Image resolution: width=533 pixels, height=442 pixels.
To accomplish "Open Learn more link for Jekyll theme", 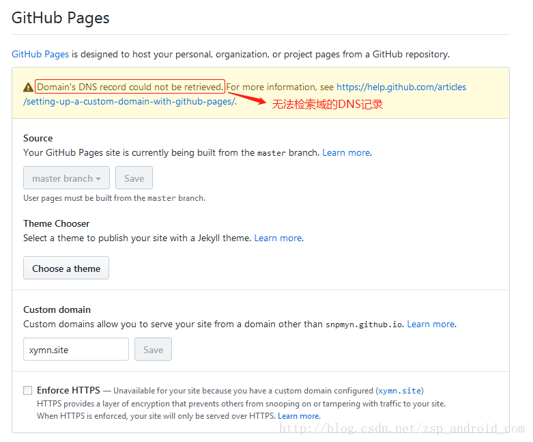I will tap(278, 238).
